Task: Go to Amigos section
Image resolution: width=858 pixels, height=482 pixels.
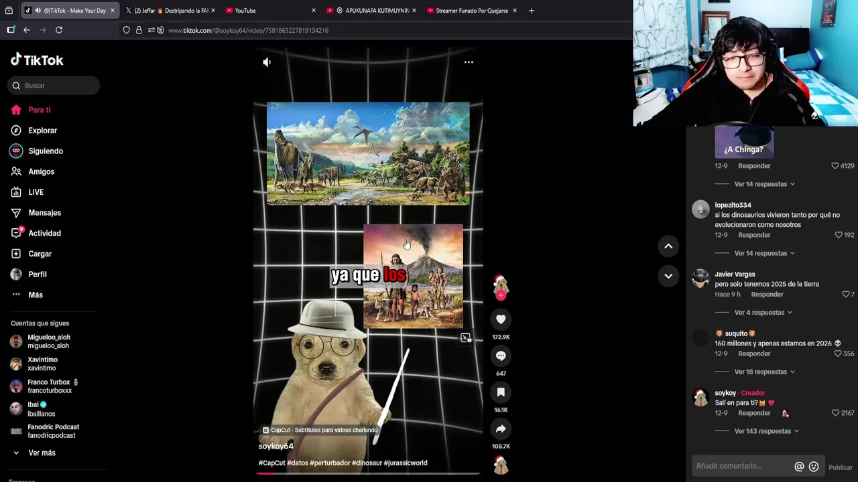Action: click(41, 172)
